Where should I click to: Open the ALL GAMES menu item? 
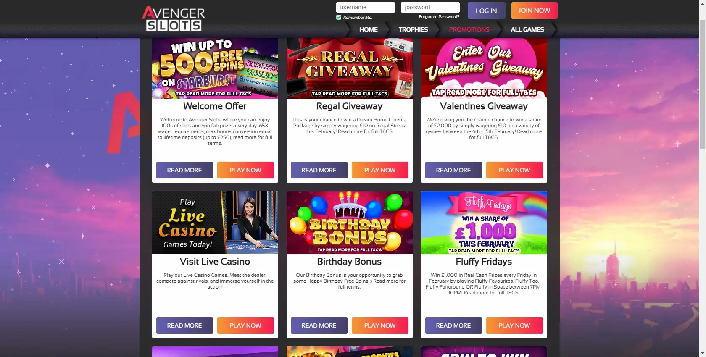click(x=527, y=29)
